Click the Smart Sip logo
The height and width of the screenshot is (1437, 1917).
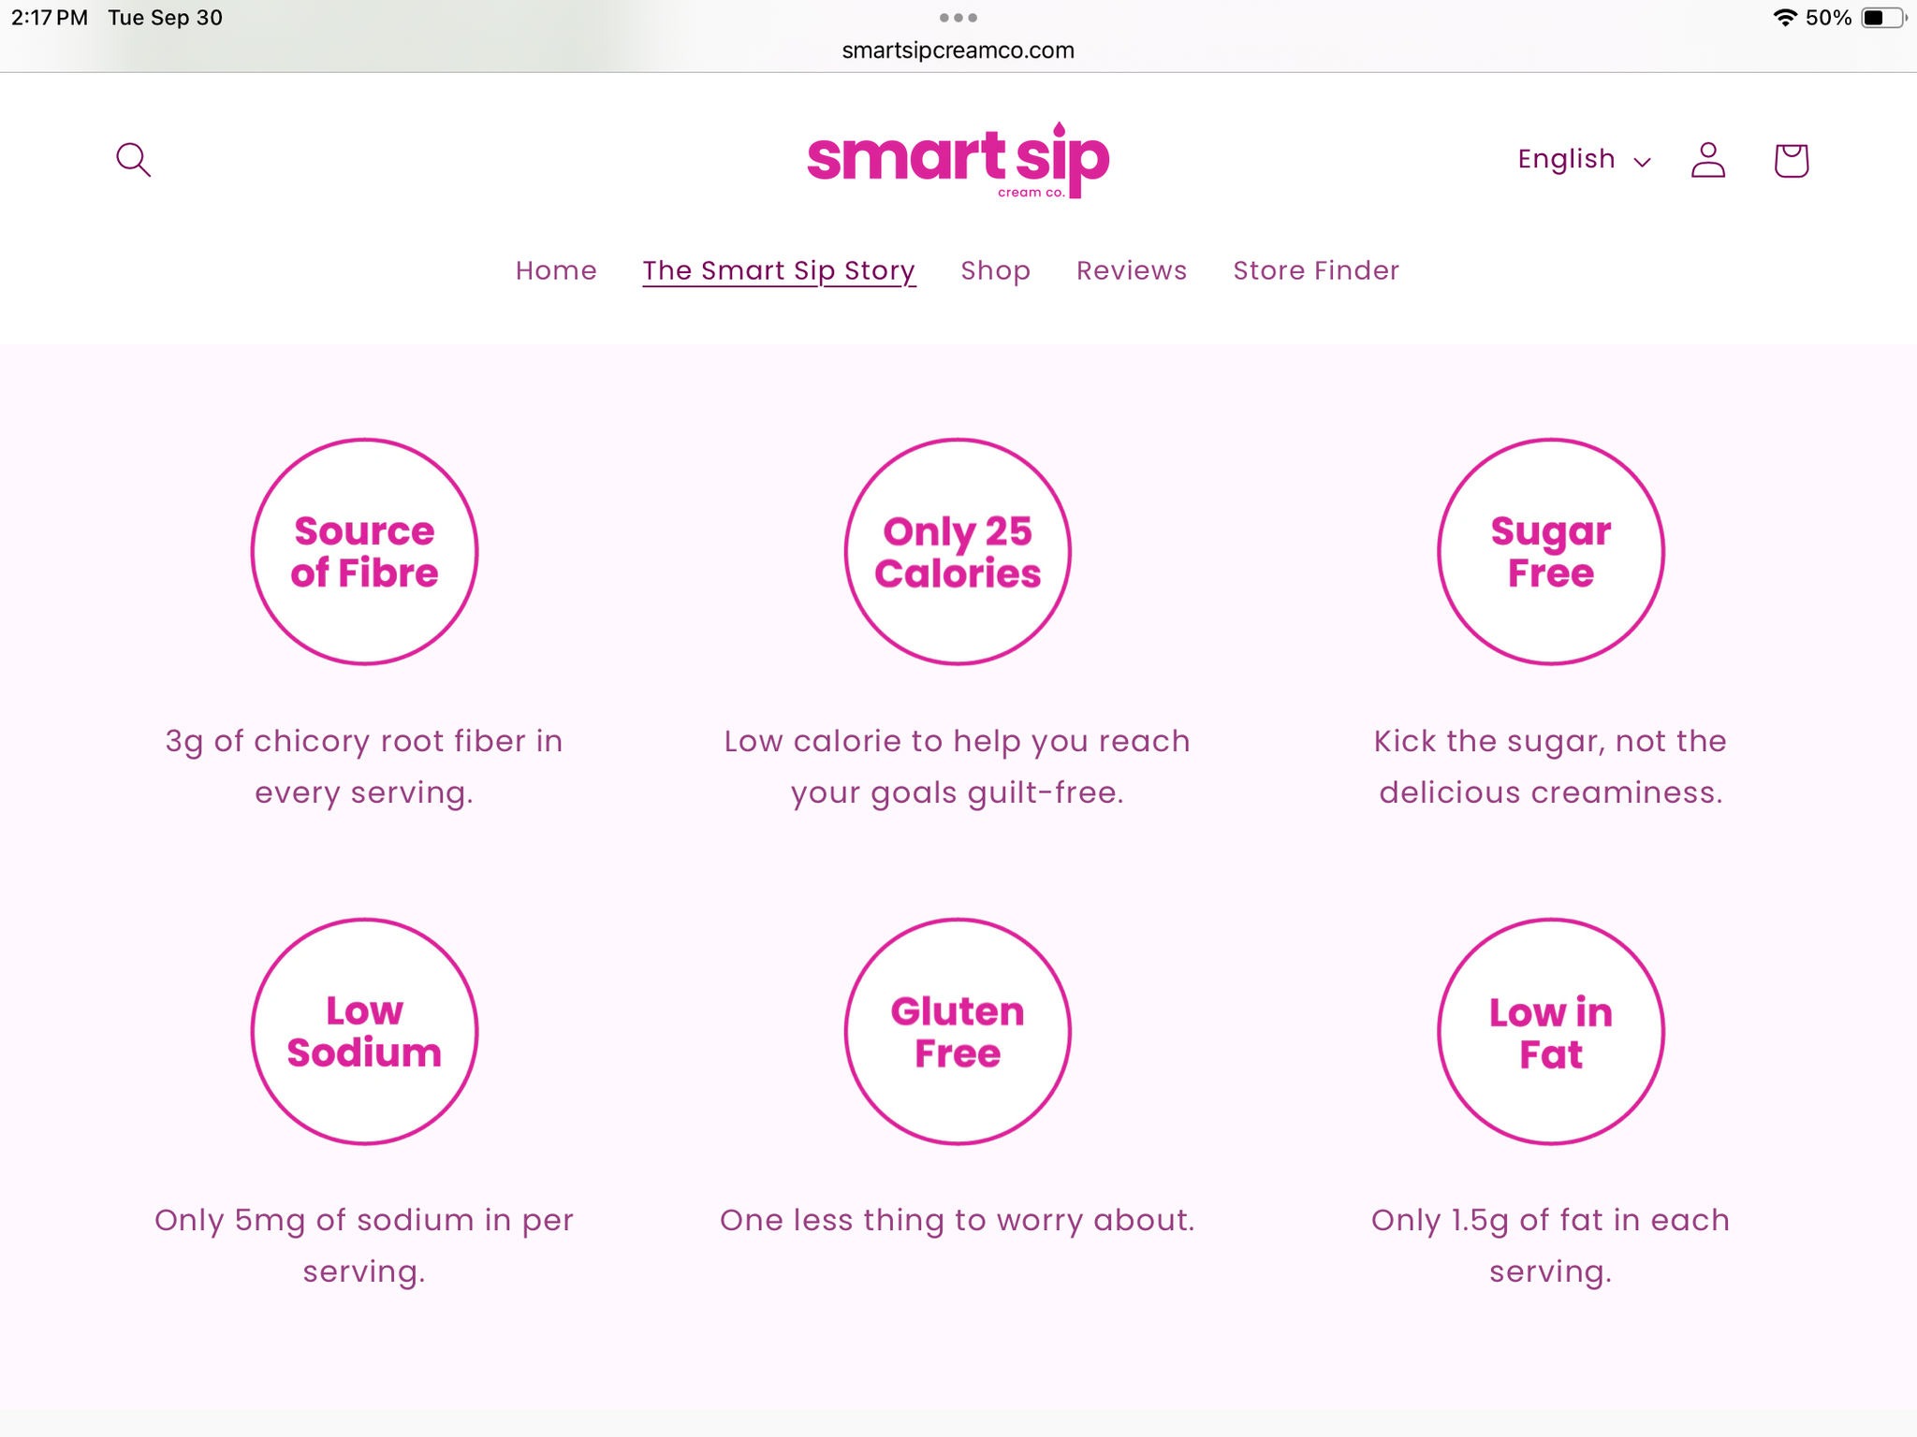958,161
